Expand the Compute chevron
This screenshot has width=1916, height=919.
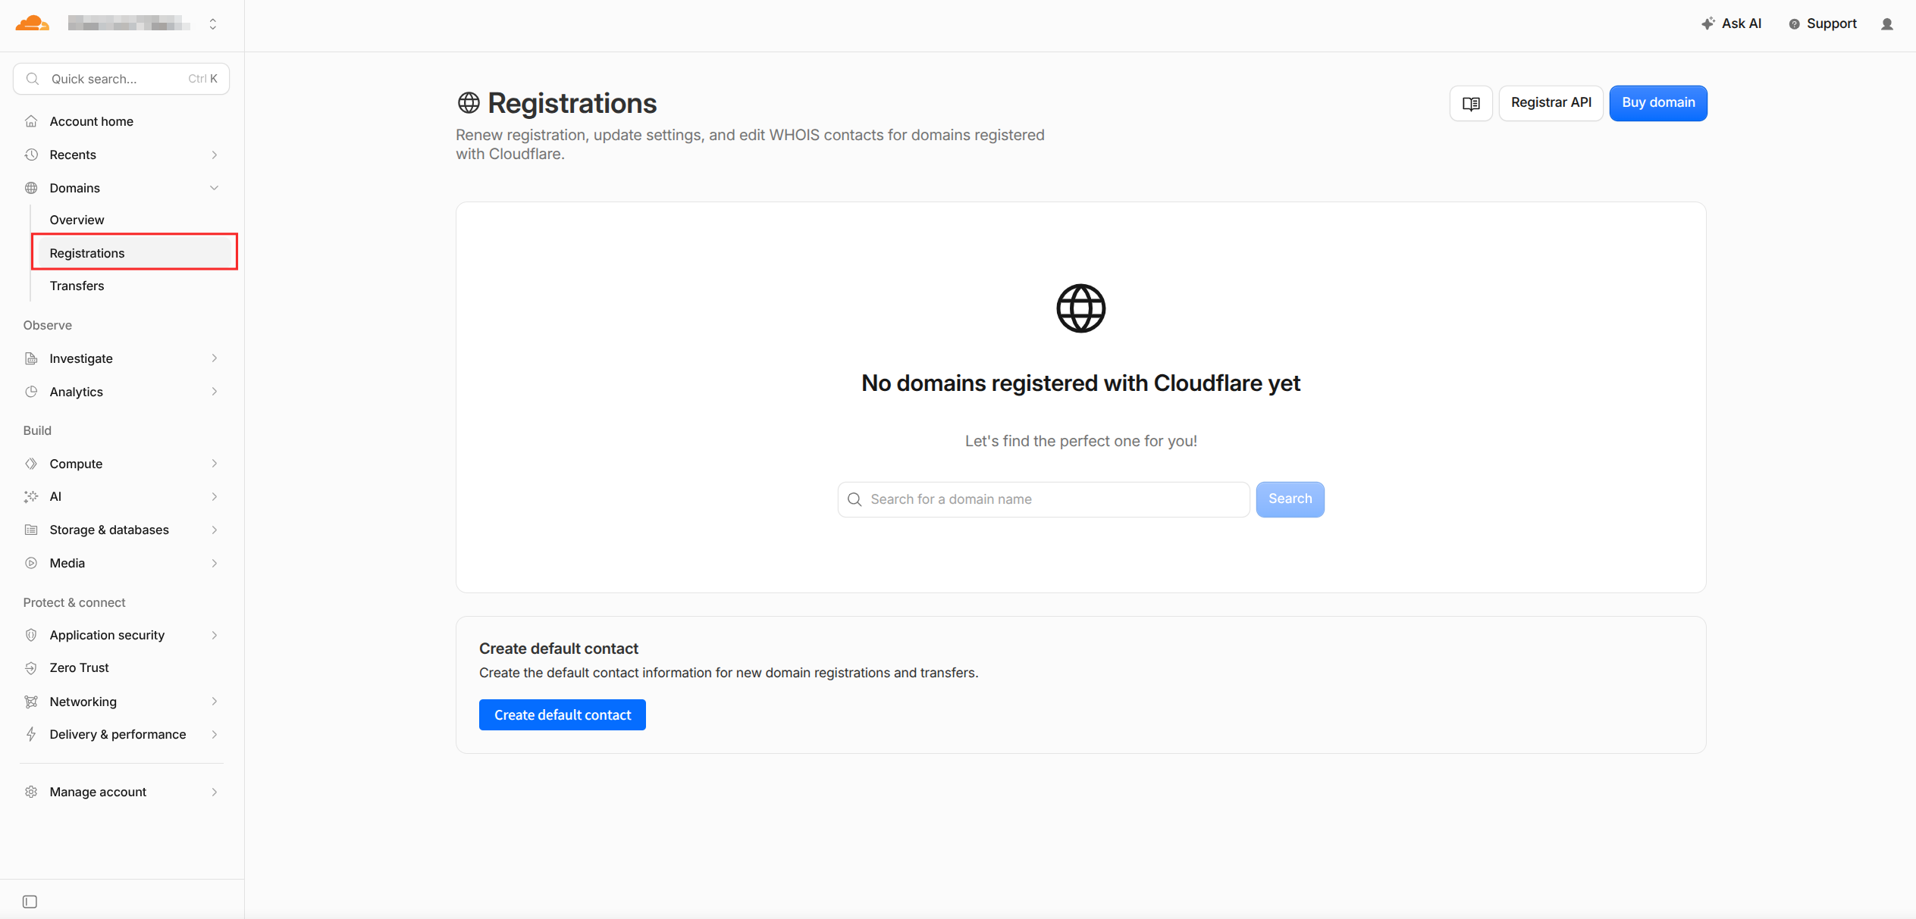point(215,464)
